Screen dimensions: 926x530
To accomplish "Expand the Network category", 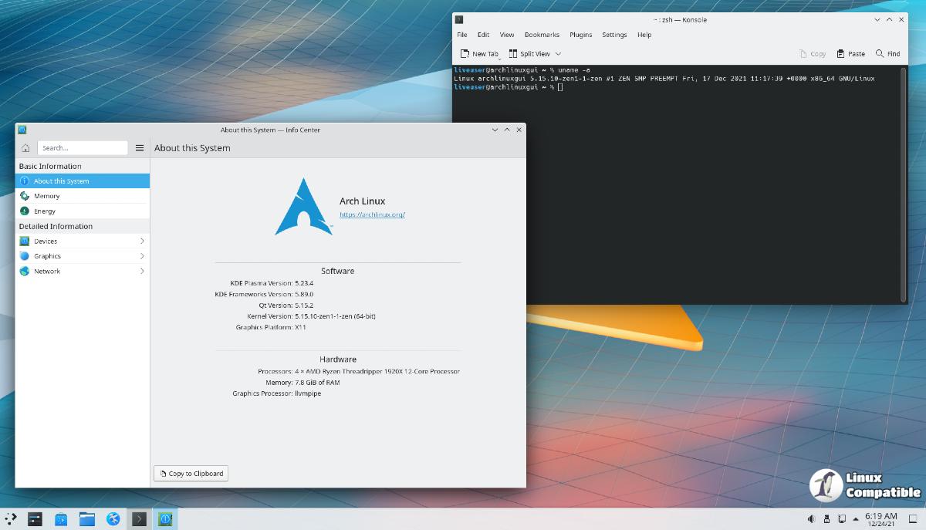I will [x=82, y=272].
